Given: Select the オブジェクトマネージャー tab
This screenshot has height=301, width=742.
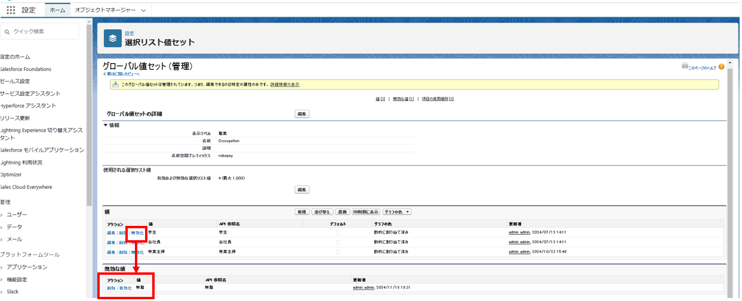Looking at the screenshot, I should coord(105,10).
